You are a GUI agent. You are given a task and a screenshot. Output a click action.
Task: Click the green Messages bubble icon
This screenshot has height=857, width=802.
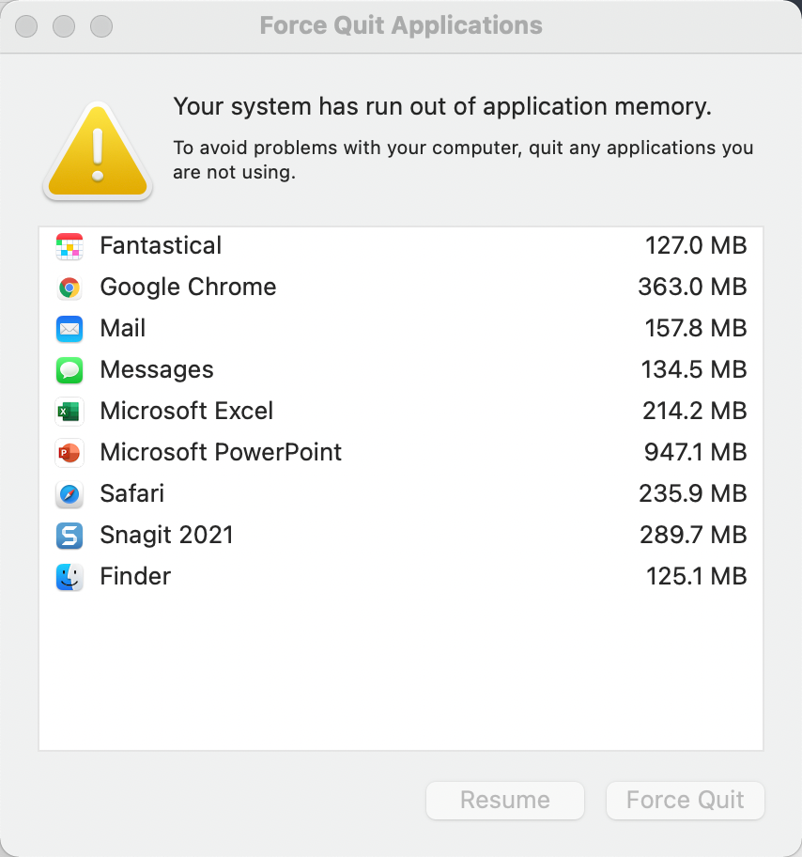point(69,370)
